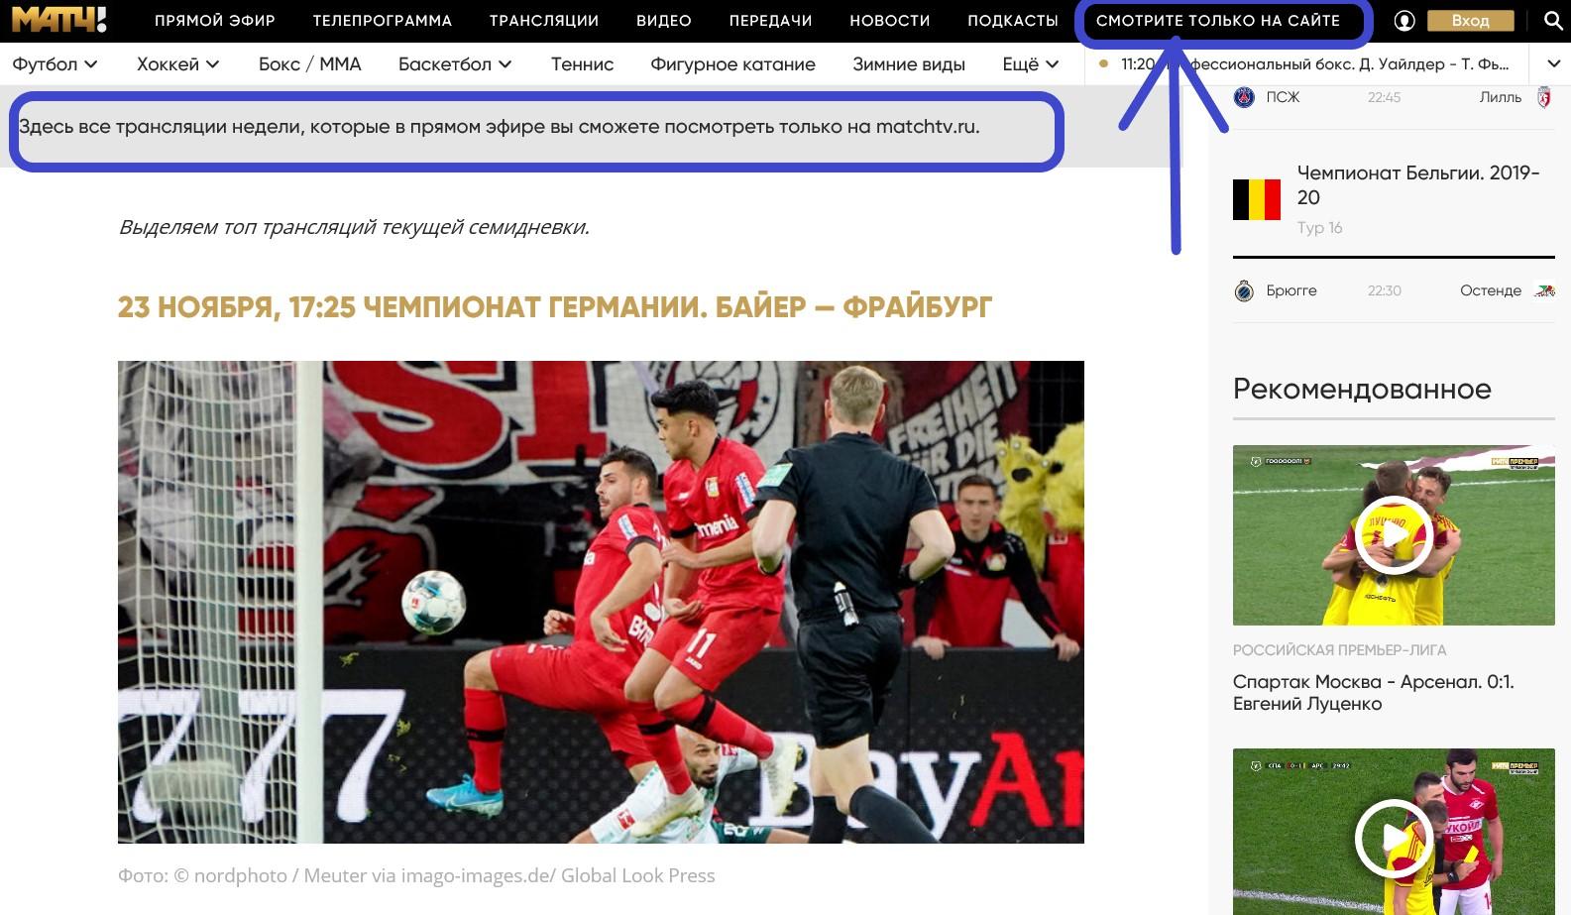Click the Байер – Фрайбург headline
Image resolution: width=1571 pixels, height=915 pixels.
tap(554, 307)
